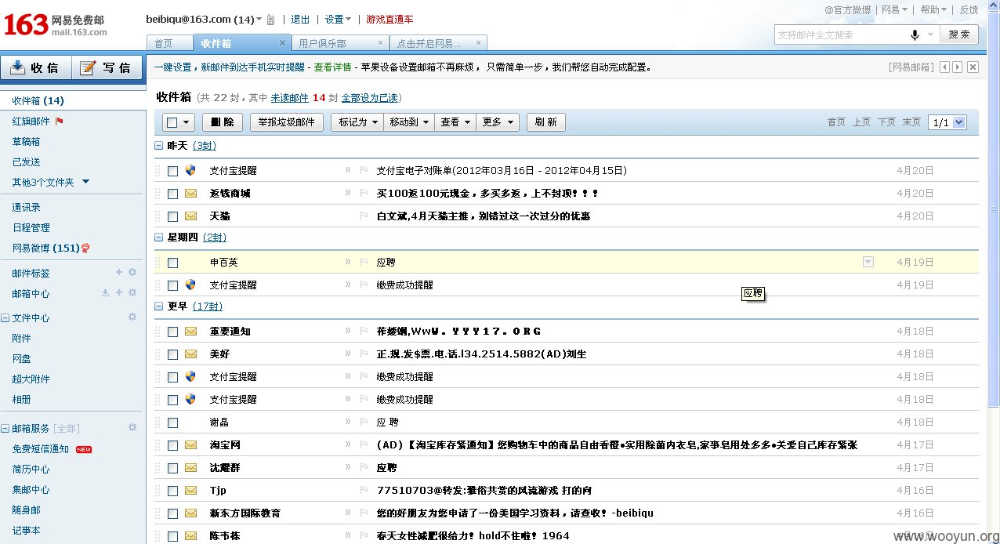Viewport: 1000px width, 544px height.
Task: Click the 全部设为已读 link
Action: coord(370,98)
